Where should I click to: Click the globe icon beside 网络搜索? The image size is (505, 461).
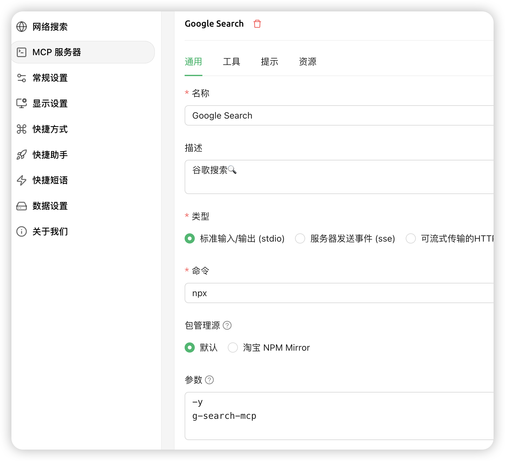(22, 27)
